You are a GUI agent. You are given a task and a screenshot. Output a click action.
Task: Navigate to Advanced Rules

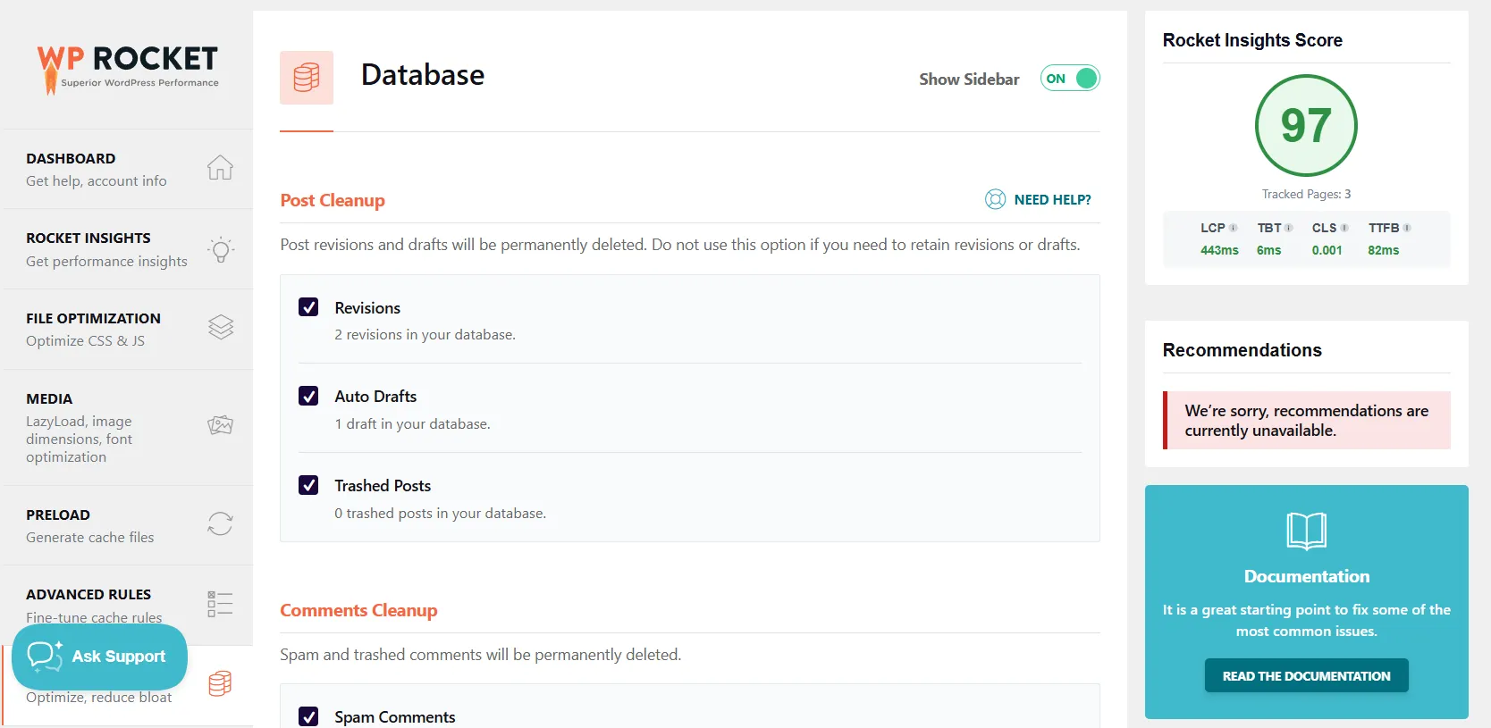click(x=128, y=605)
